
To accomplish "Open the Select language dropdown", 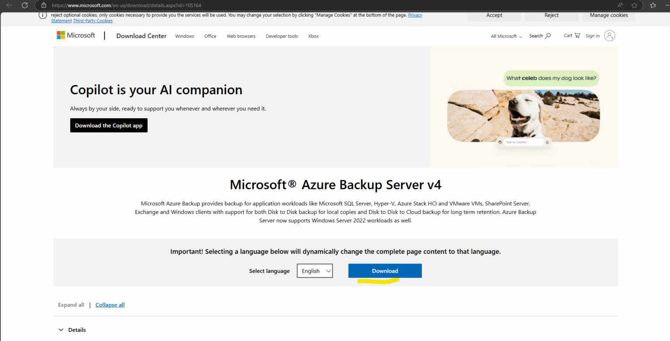I will click(315, 271).
